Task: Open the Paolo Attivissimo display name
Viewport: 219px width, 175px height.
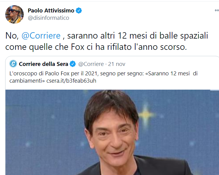Action: coord(51,11)
